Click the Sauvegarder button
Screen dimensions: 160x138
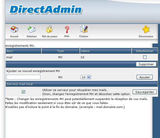(145, 92)
